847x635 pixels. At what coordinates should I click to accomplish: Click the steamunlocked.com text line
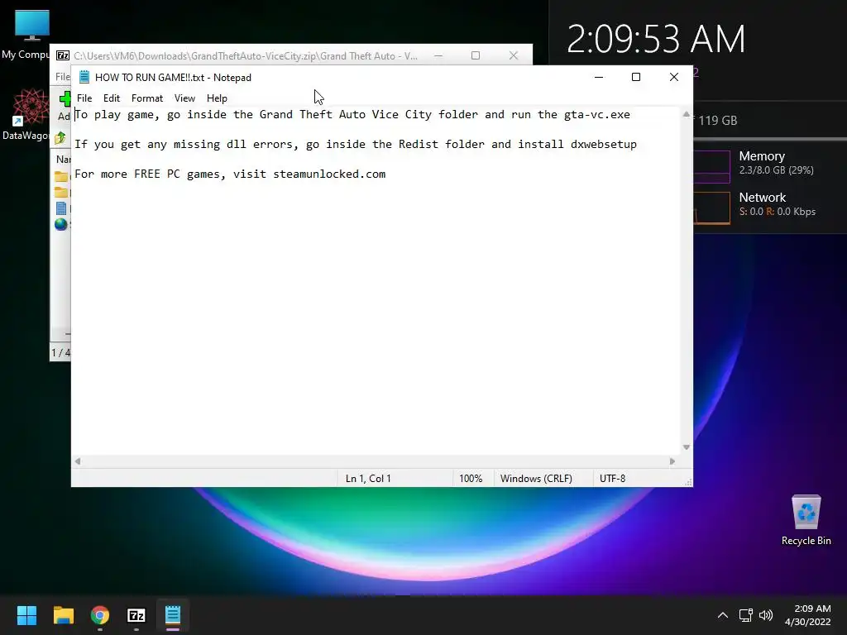point(230,174)
